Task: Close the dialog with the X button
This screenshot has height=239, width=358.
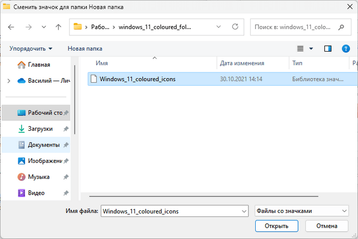Action: click(350, 7)
